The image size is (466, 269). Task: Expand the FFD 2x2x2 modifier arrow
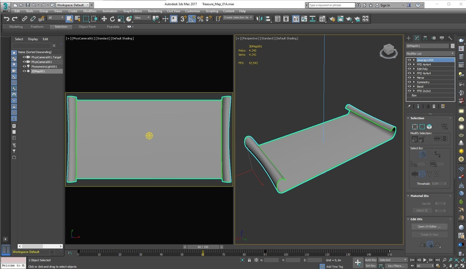[x=414, y=91]
